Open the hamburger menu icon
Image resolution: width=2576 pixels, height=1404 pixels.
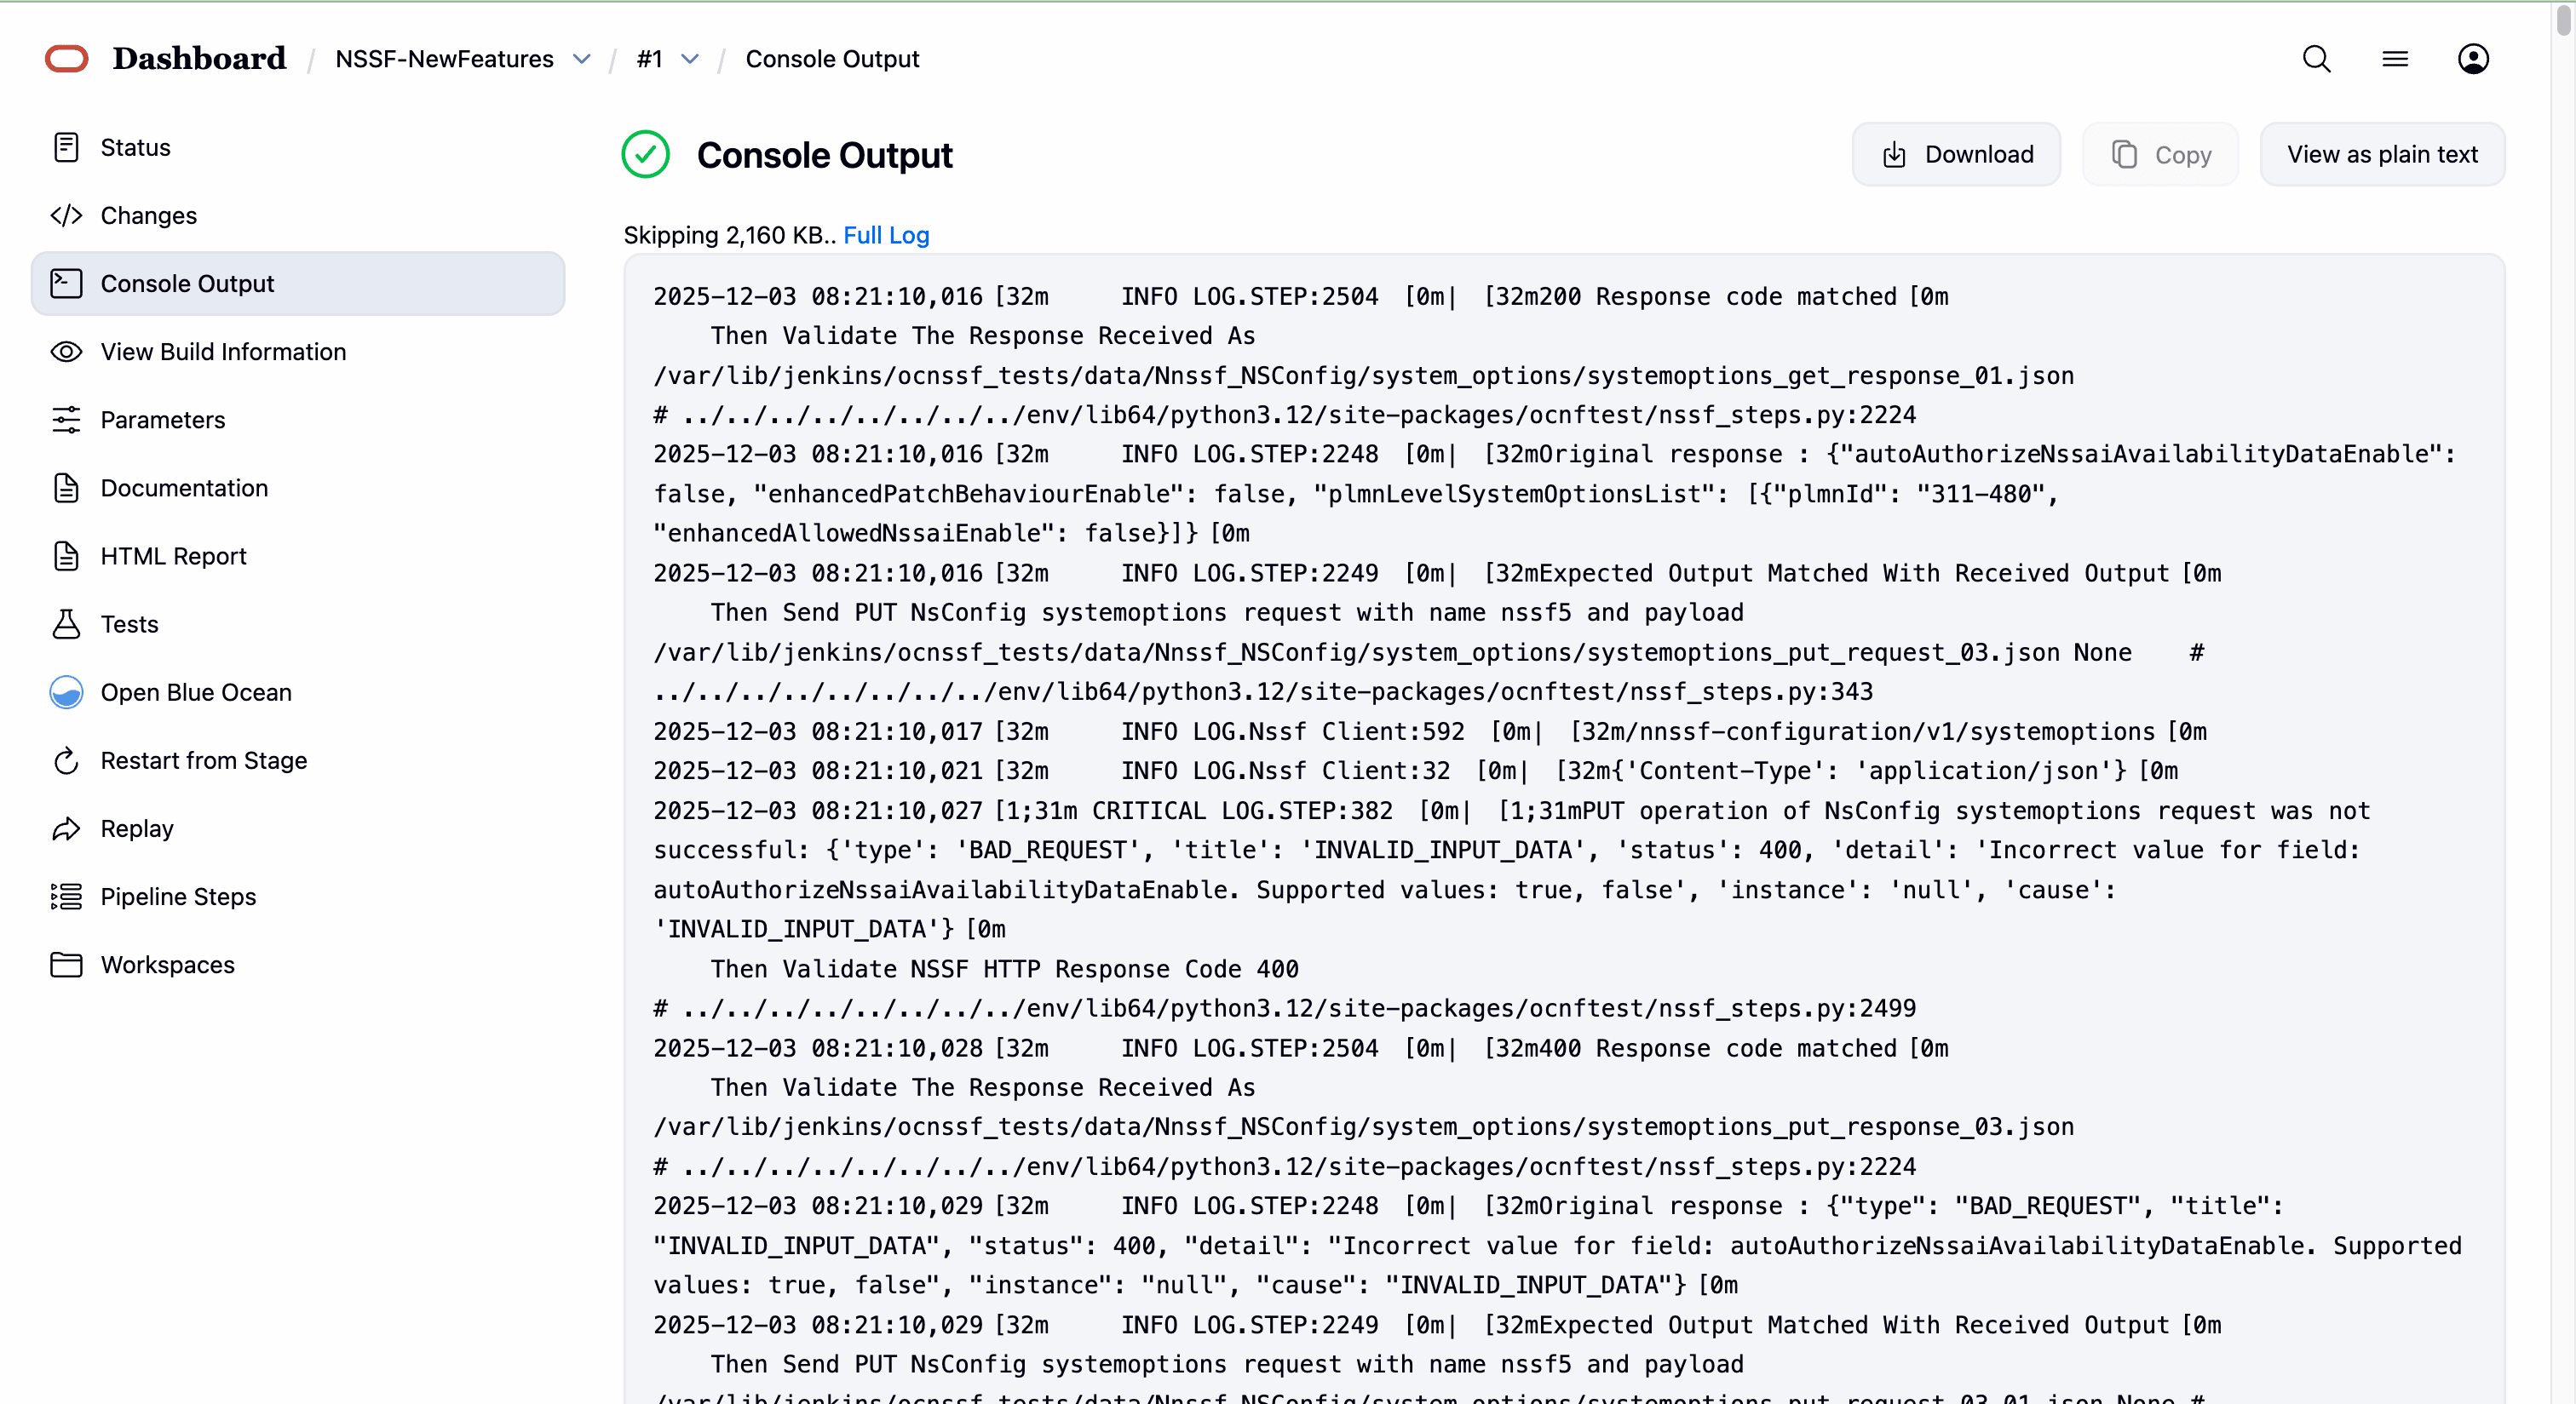tap(2394, 59)
